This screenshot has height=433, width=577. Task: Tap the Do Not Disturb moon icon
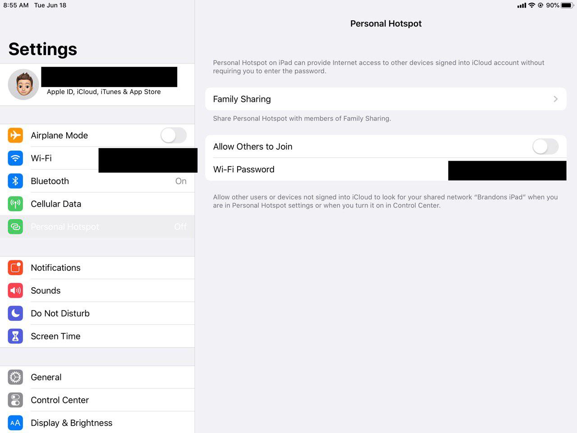[x=15, y=313]
